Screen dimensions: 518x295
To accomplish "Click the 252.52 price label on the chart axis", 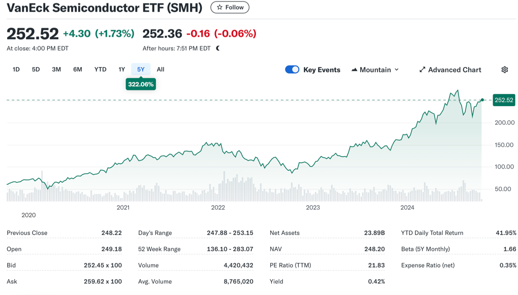I will click(x=504, y=100).
